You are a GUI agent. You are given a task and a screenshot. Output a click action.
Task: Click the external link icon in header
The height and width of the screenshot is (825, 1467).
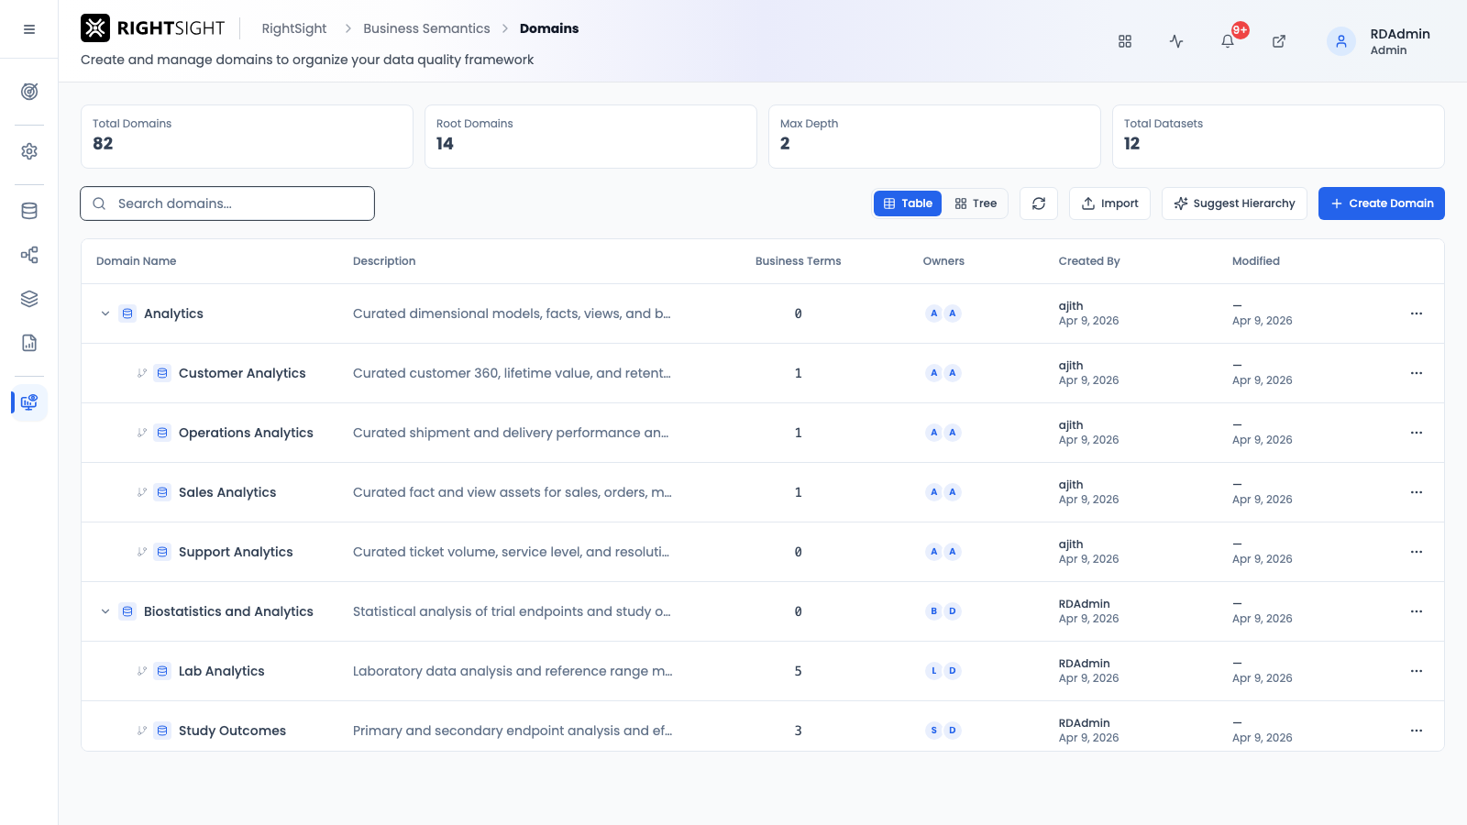click(1279, 41)
